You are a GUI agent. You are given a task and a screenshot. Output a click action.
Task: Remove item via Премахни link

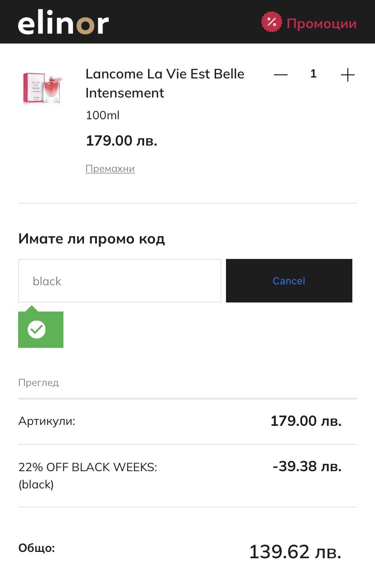click(110, 169)
